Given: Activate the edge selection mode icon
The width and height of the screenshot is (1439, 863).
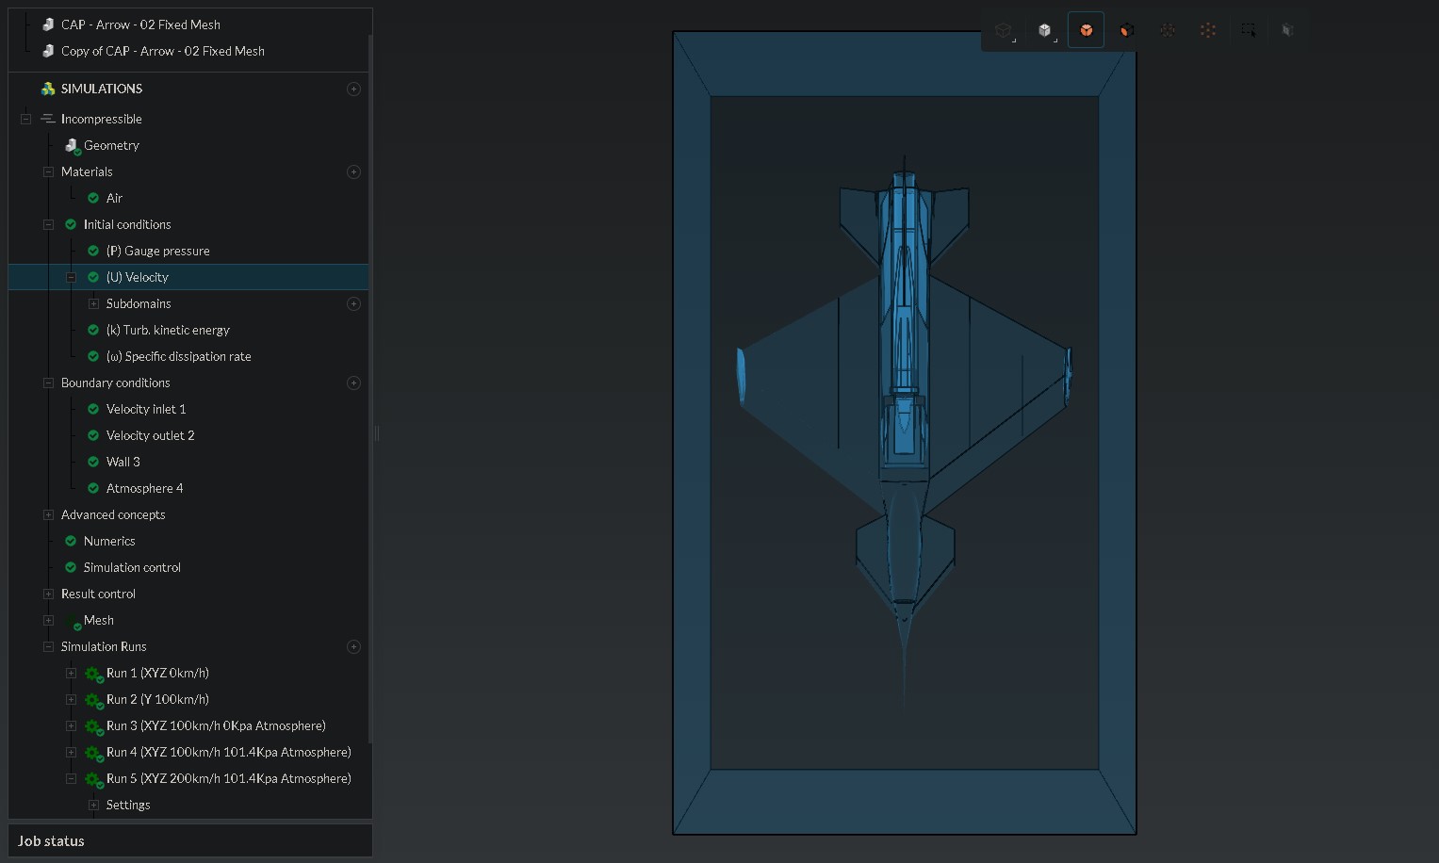Looking at the screenshot, I should (1168, 30).
